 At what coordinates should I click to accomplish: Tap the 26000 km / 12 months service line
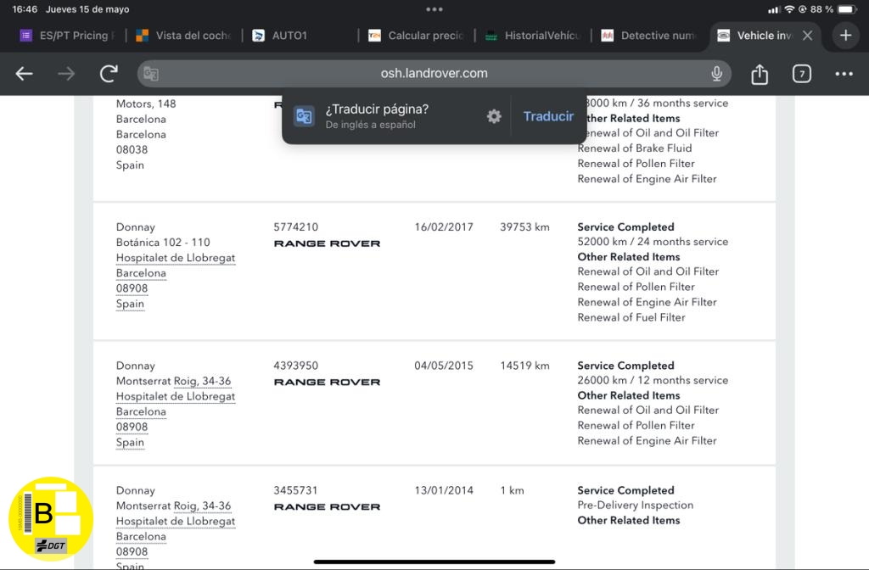point(653,380)
